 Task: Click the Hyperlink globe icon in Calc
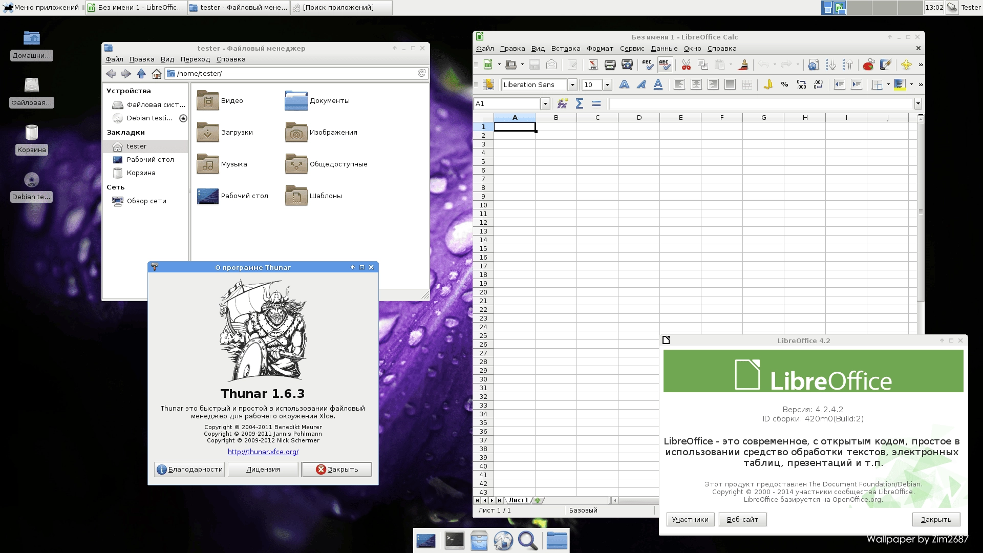[813, 65]
